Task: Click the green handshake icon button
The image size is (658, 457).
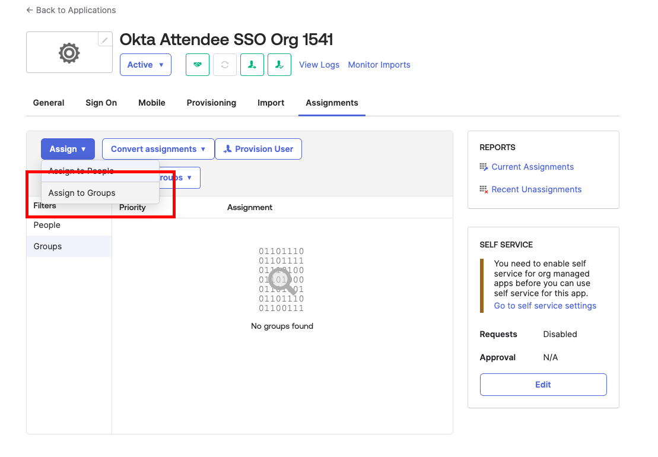Action: [x=197, y=65]
